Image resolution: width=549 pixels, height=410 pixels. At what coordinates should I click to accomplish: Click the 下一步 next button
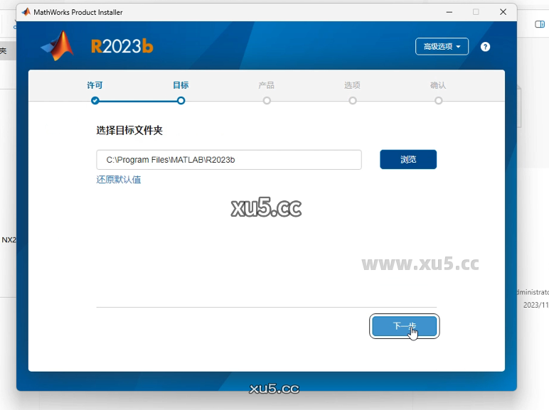point(405,326)
